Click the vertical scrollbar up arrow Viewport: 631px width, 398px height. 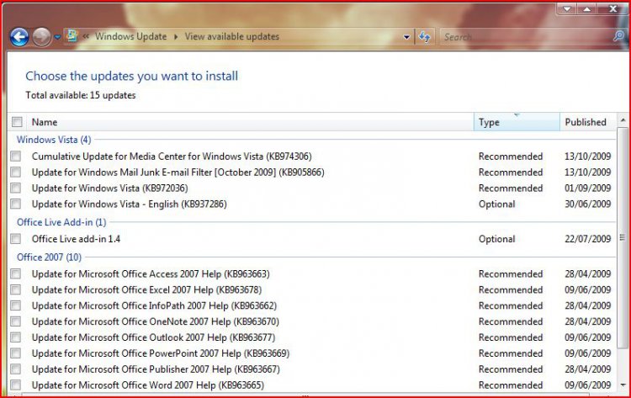623,120
